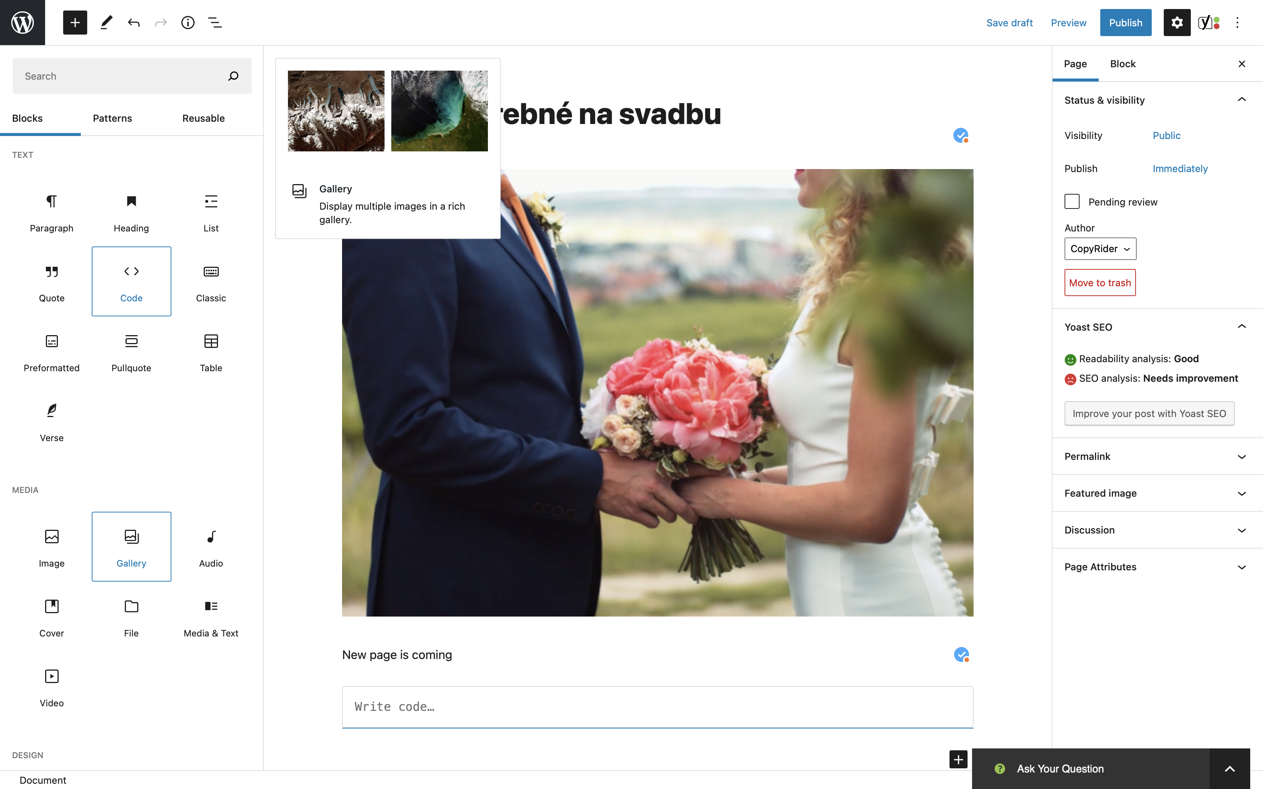
Task: Switch to the Block tab
Action: tap(1123, 63)
